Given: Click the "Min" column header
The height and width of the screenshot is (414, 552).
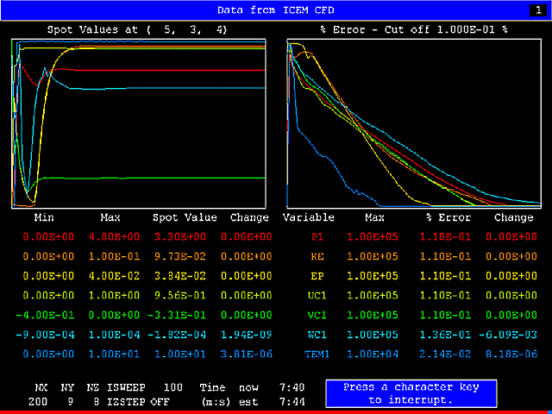Looking at the screenshot, I should coord(43,217).
